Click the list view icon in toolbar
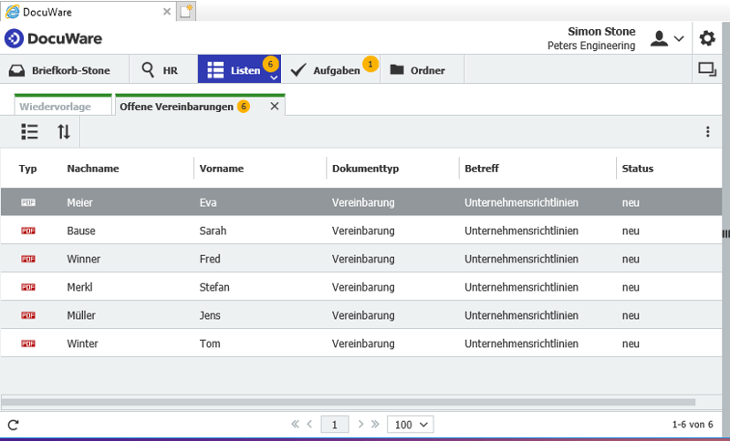 [29, 131]
